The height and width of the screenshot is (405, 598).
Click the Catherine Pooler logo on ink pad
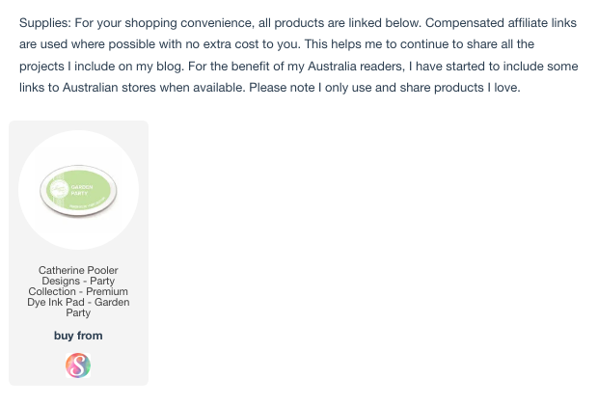(x=59, y=188)
